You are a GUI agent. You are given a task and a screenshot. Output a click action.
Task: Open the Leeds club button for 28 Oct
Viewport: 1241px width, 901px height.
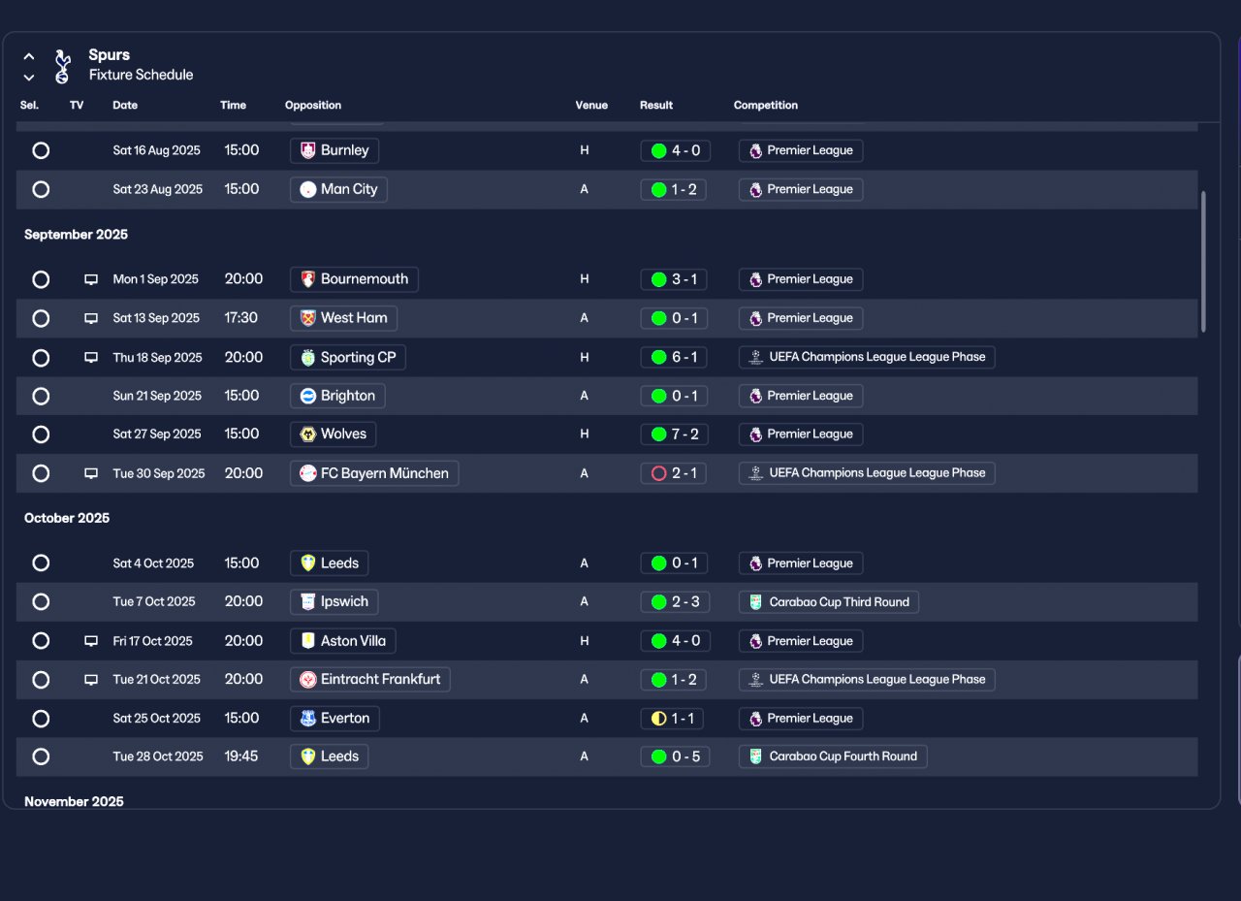click(x=329, y=756)
